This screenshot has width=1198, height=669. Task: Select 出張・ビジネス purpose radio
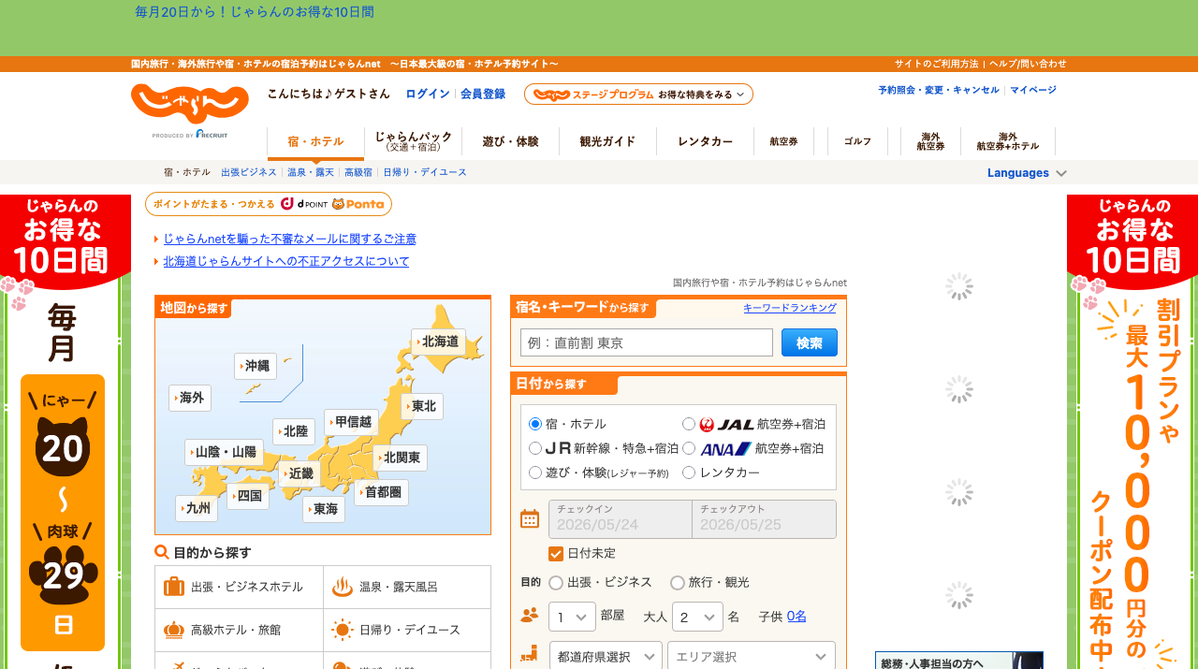(556, 582)
